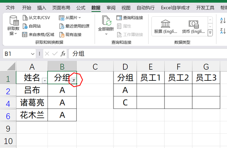
Task: Open 现有连接 (existing connections)
Action: click(71, 35)
